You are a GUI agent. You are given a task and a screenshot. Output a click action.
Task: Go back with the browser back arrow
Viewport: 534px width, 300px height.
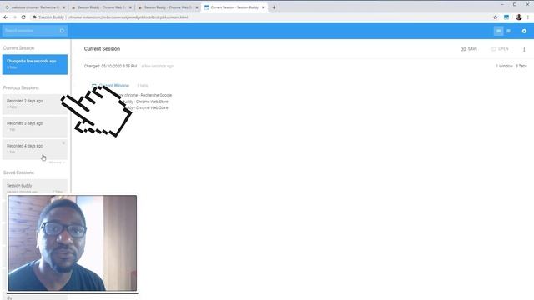[x=6, y=17]
